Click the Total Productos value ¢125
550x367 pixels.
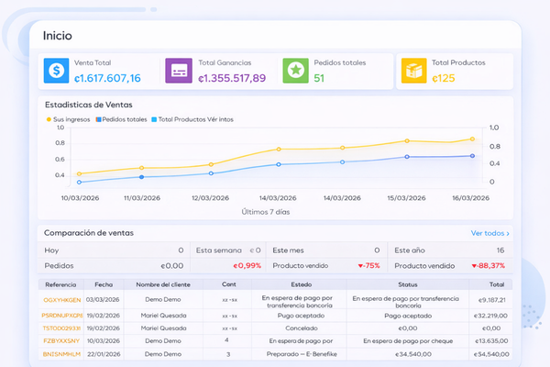click(x=444, y=78)
